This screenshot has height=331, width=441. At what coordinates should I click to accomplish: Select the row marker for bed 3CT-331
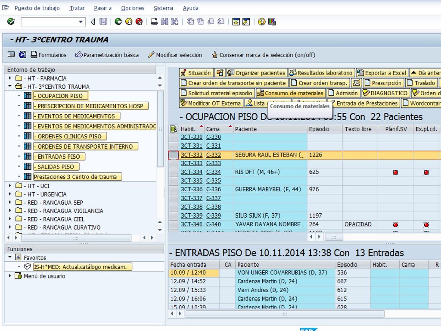pos(173,146)
